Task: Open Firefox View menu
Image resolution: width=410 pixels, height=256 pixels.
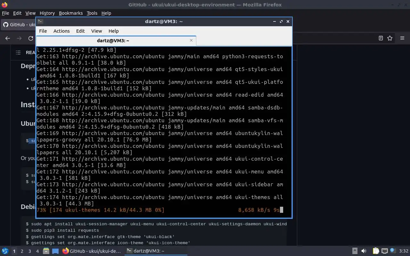Action: coord(30,13)
